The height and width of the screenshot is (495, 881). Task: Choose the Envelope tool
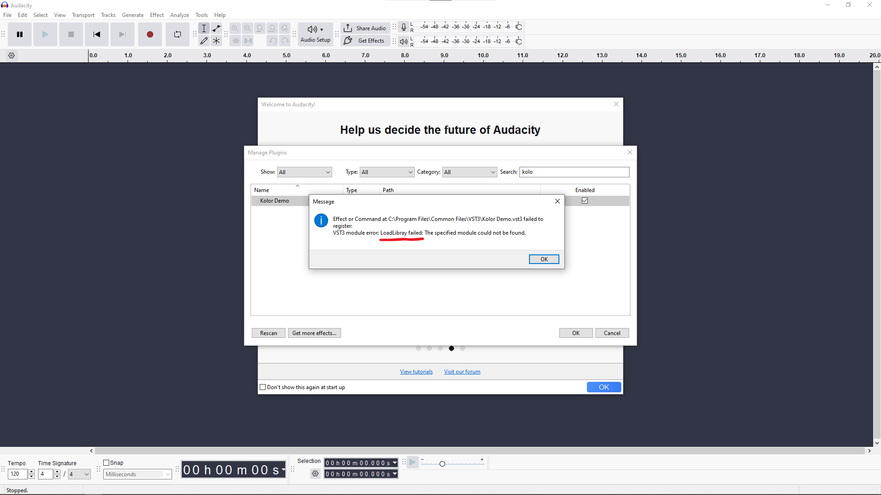pos(217,28)
